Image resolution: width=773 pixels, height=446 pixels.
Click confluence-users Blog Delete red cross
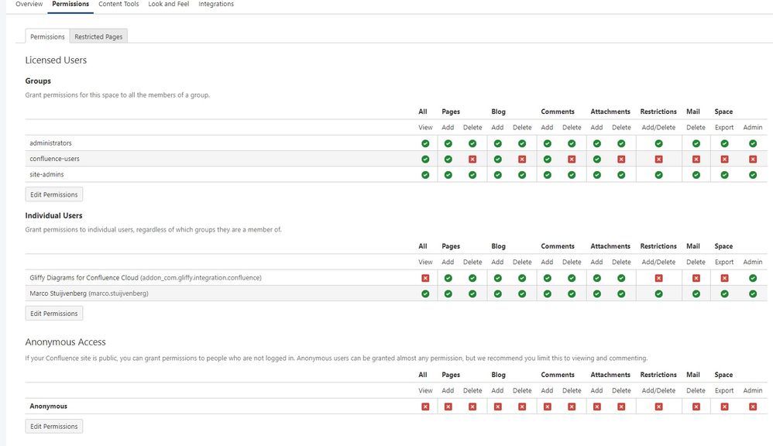point(522,160)
